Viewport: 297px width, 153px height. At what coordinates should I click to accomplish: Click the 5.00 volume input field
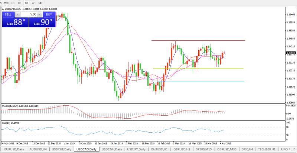[30, 14]
